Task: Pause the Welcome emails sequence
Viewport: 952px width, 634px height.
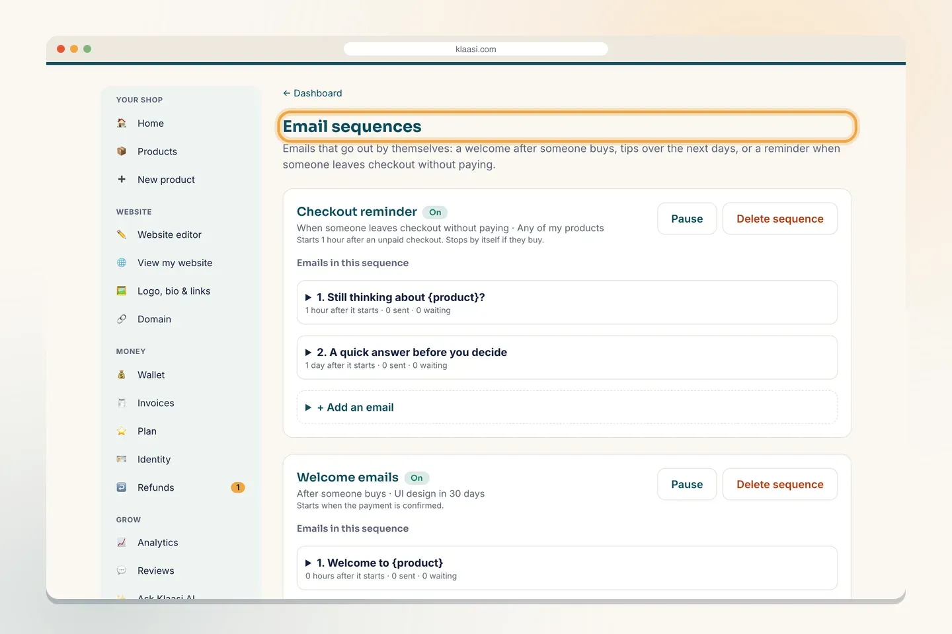Action: [687, 484]
